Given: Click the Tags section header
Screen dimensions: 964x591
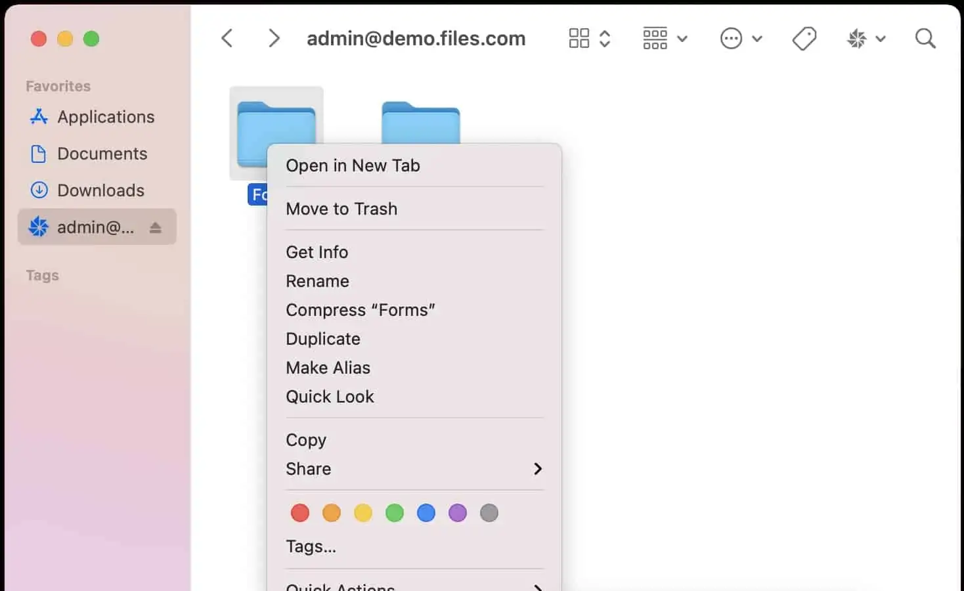Looking at the screenshot, I should (42, 275).
